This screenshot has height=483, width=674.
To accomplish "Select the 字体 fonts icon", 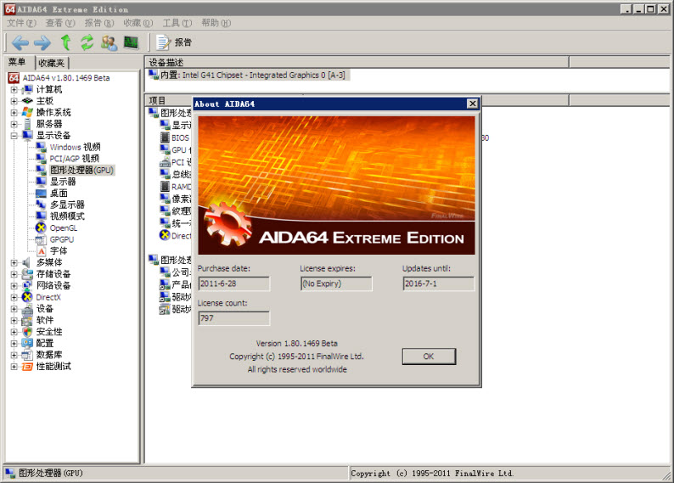I will (42, 251).
